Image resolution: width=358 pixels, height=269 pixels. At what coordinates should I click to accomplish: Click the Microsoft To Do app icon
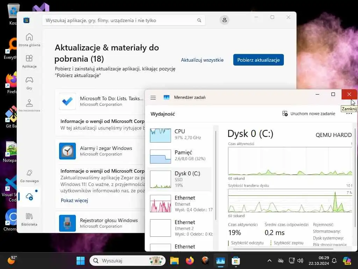67,101
